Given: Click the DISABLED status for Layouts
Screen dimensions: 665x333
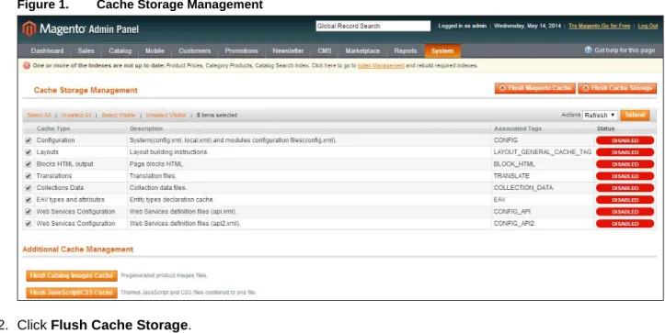Looking at the screenshot, I should coord(625,152).
